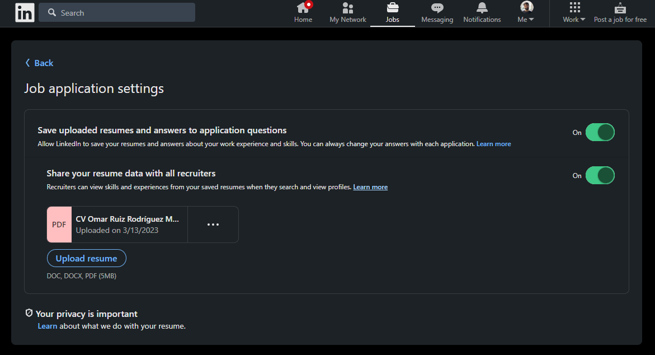Focus the Search input field
655x355 pixels.
pos(117,12)
